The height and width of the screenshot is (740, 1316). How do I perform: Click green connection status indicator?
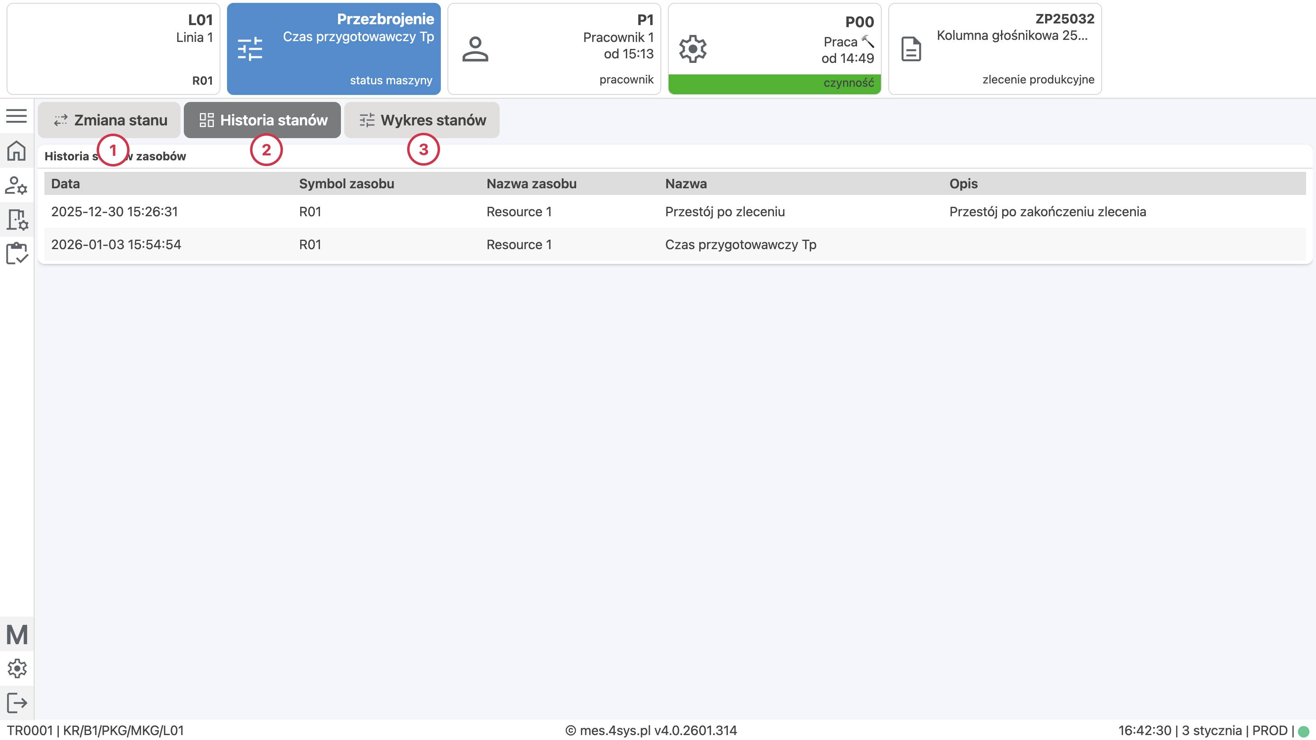point(1303,731)
